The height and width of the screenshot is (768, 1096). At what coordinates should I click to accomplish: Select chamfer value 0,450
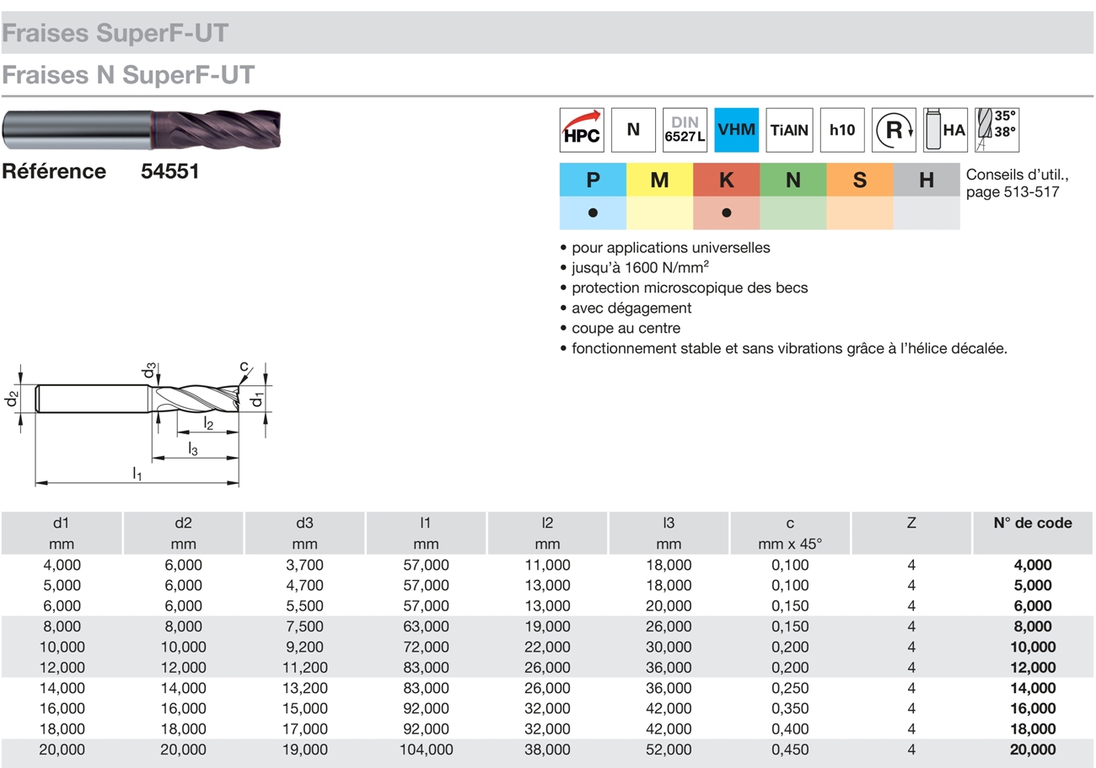790,749
